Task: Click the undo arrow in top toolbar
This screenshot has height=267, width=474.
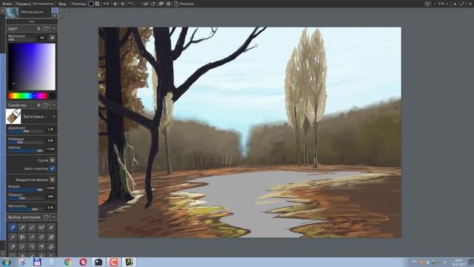Action: tap(130, 4)
